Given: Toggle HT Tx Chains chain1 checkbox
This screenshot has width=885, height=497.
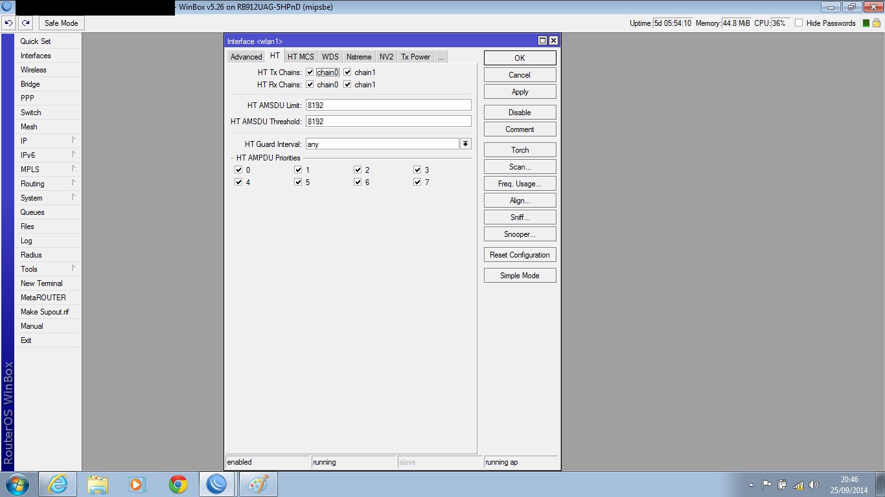Looking at the screenshot, I should click(347, 72).
